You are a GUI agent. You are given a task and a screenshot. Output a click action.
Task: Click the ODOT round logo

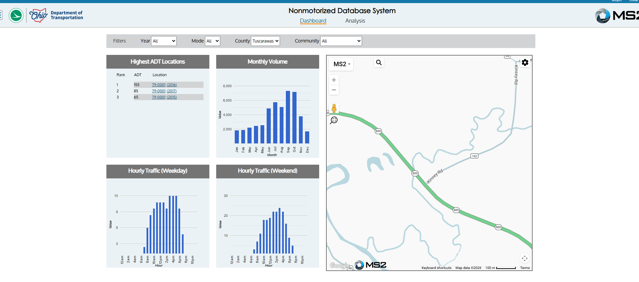[x=16, y=15]
